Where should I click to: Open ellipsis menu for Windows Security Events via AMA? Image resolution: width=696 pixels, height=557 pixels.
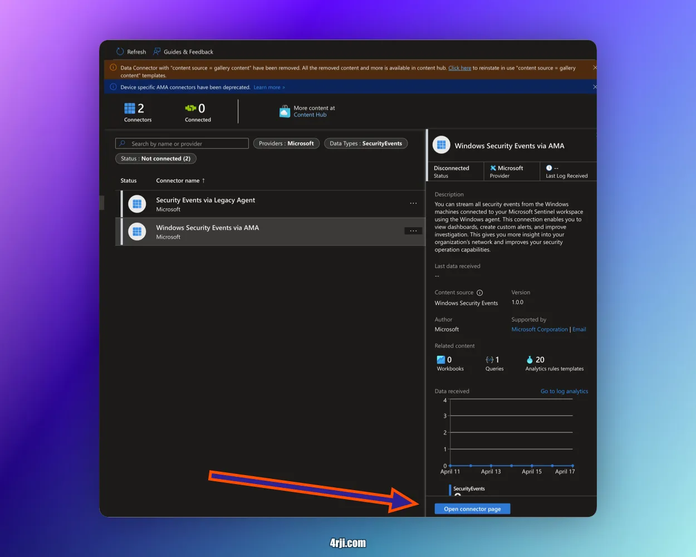(413, 230)
